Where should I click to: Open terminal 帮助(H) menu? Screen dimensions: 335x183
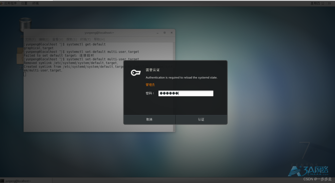[x=99, y=39]
